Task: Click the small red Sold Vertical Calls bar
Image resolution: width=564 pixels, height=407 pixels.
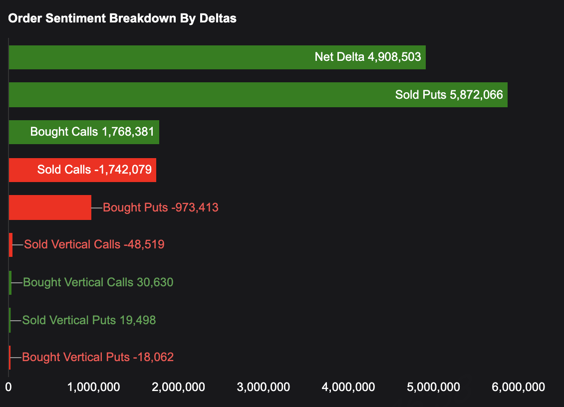Action: [10, 245]
